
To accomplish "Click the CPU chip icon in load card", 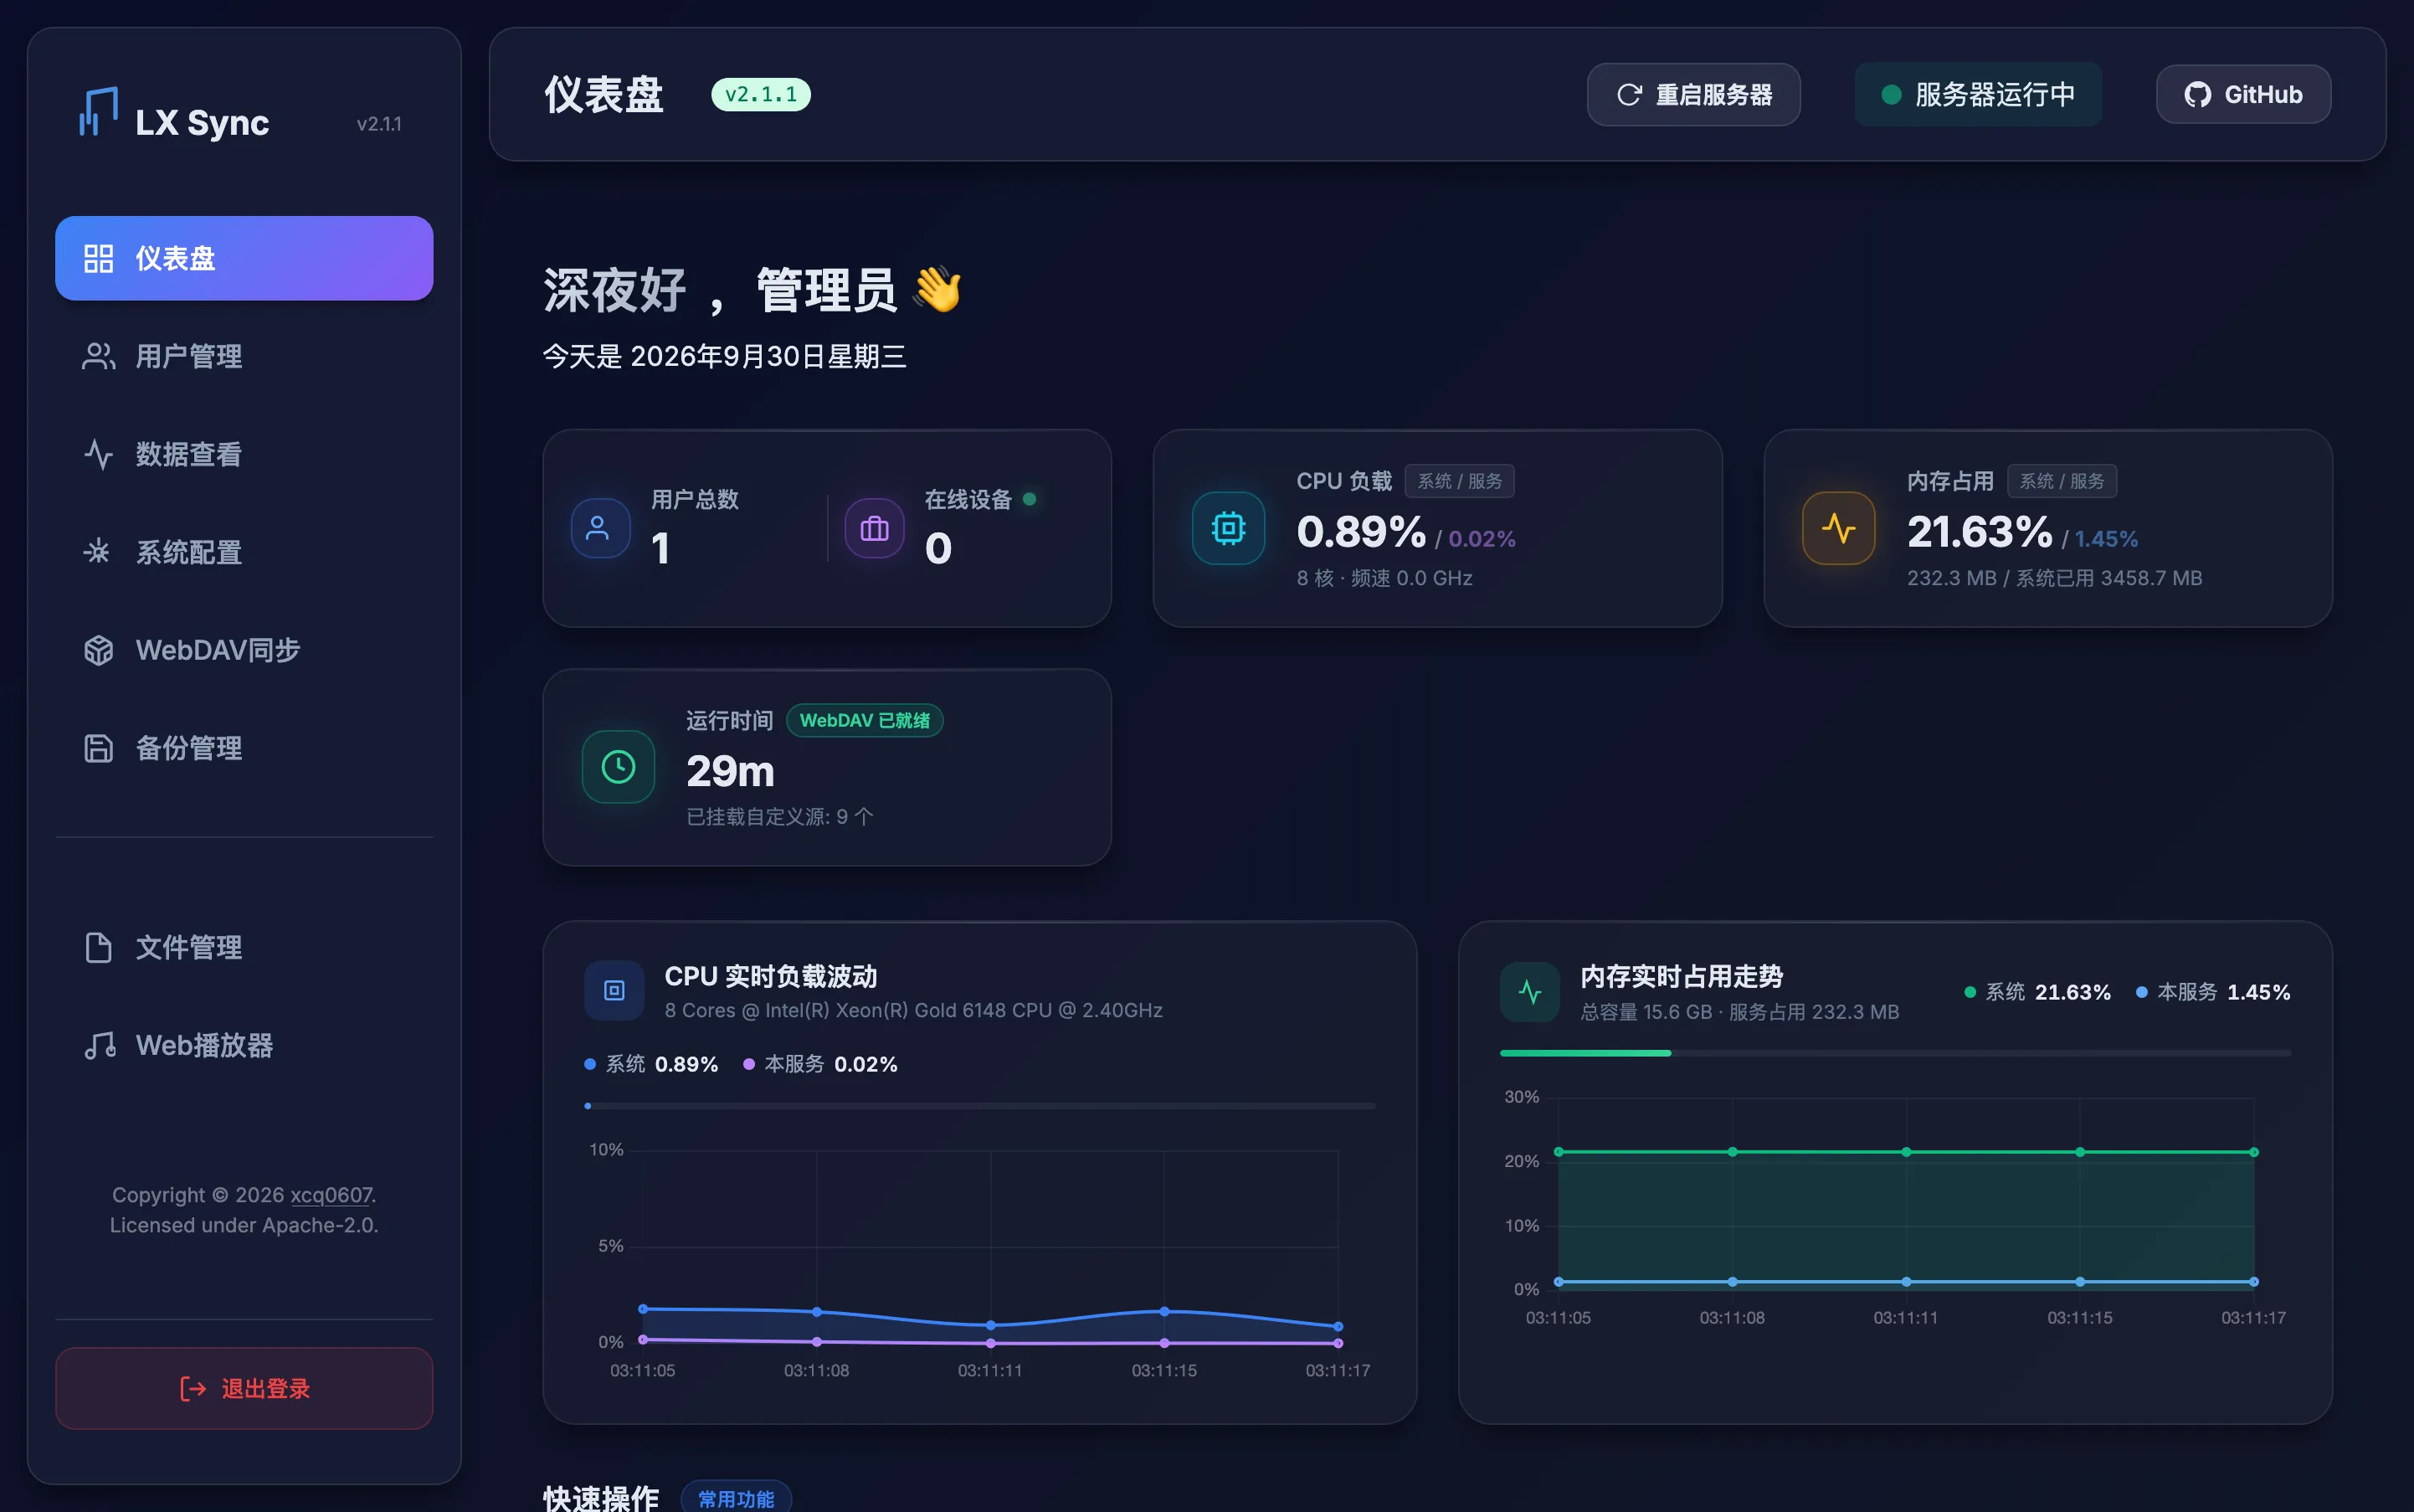I will tap(1227, 528).
